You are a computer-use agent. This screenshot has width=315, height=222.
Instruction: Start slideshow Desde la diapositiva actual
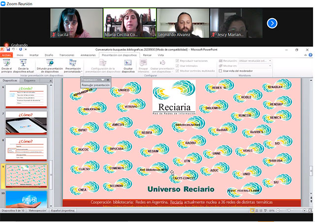click(23, 66)
